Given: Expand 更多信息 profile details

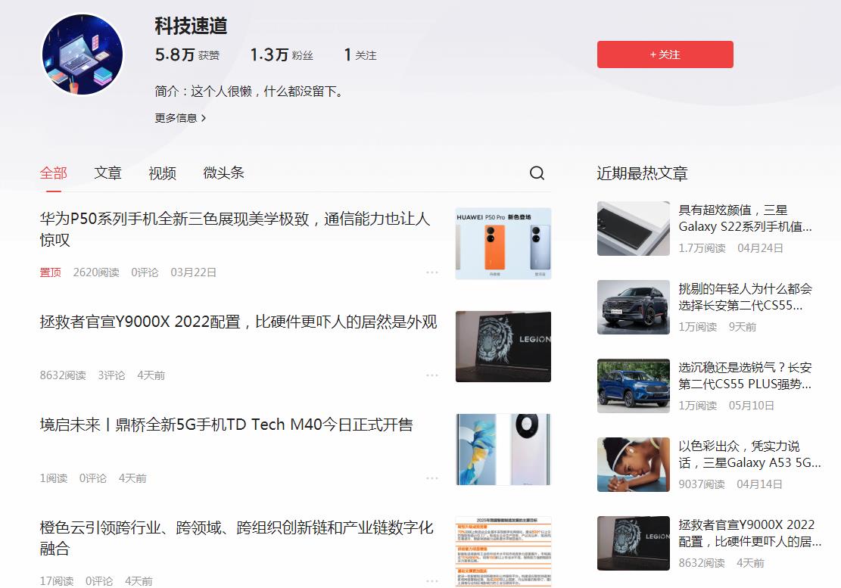Looking at the screenshot, I should tap(180, 118).
